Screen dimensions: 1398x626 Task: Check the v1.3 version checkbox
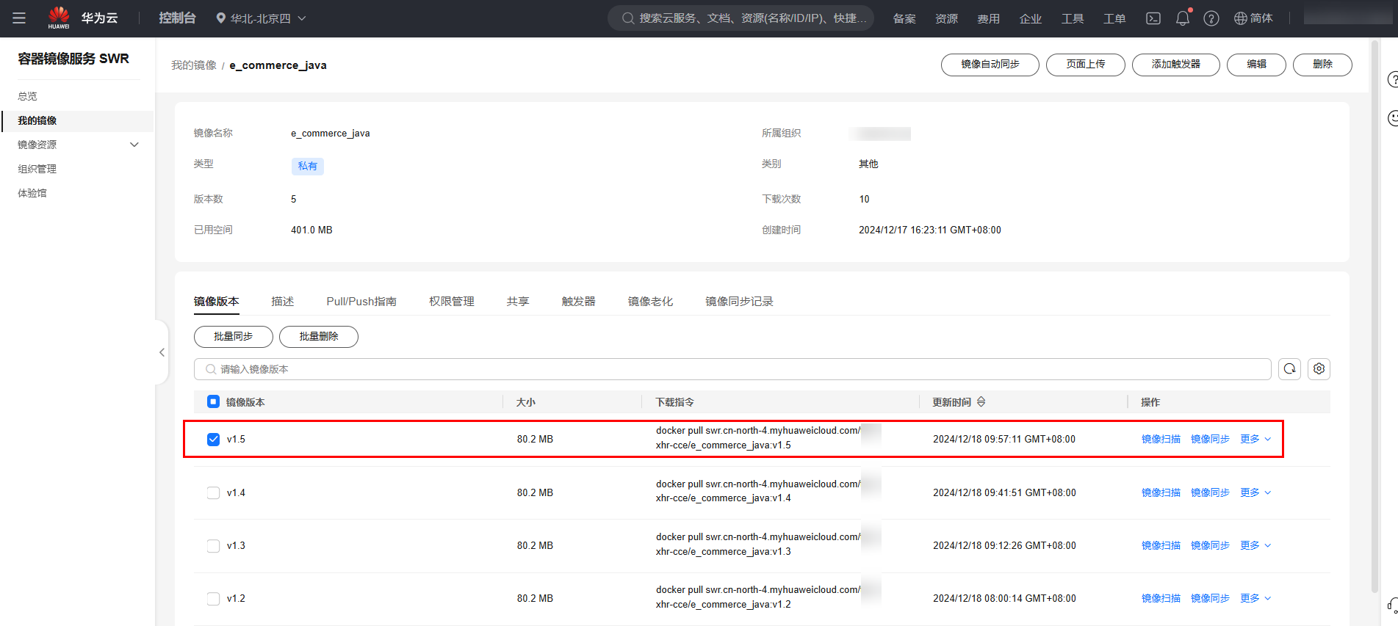(214, 546)
